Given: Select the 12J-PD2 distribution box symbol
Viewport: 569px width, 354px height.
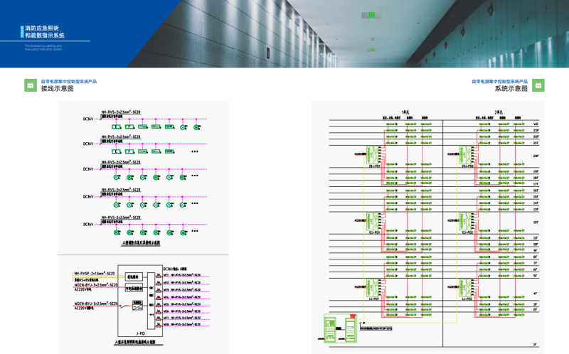Looking at the screenshot, I should pos(467,221).
